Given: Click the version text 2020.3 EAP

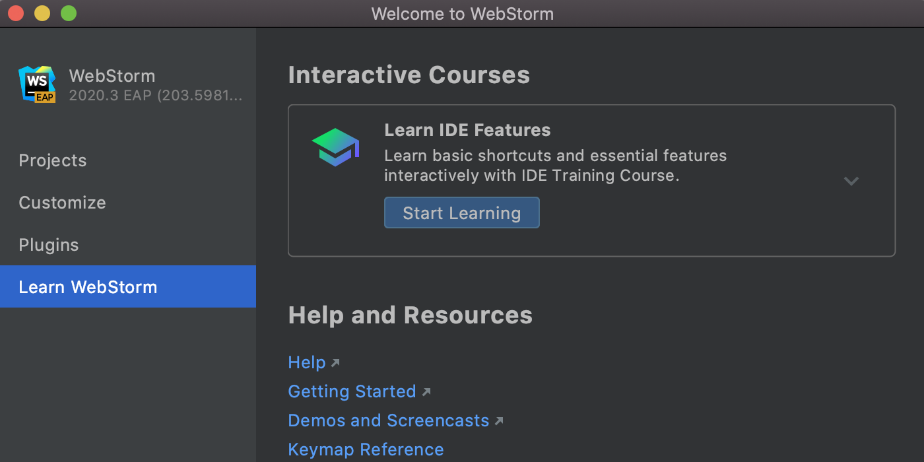Looking at the screenshot, I should 156,96.
